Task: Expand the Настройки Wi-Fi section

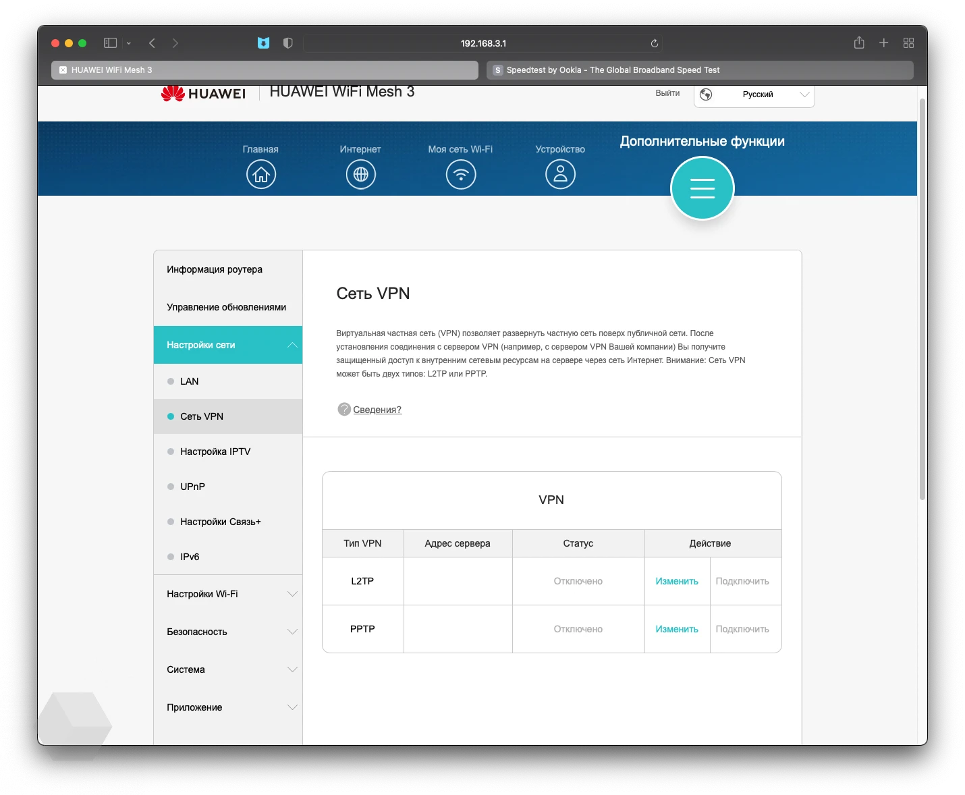Action: (x=228, y=594)
